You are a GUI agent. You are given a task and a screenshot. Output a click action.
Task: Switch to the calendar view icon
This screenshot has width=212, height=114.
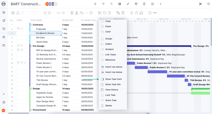coord(136,4)
